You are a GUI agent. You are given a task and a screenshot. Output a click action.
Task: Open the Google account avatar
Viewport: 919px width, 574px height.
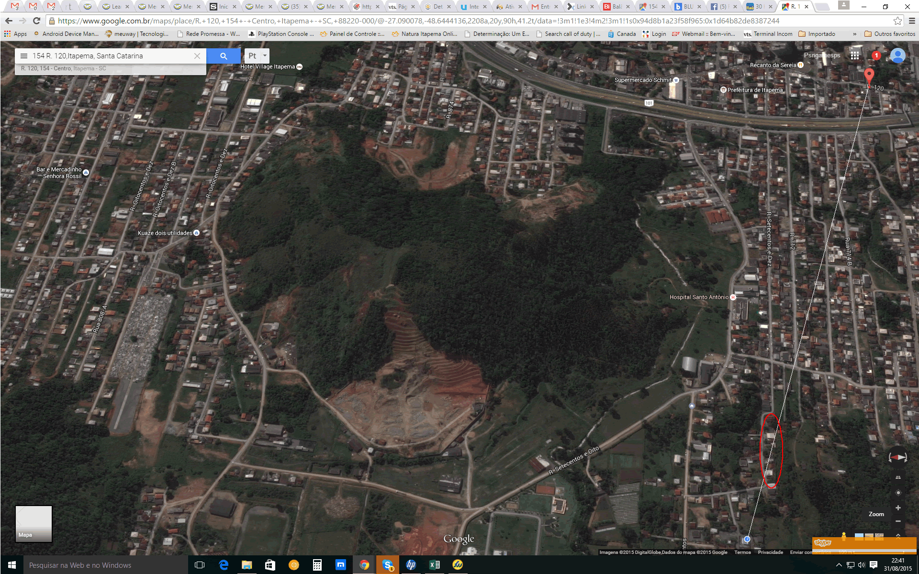click(x=897, y=55)
